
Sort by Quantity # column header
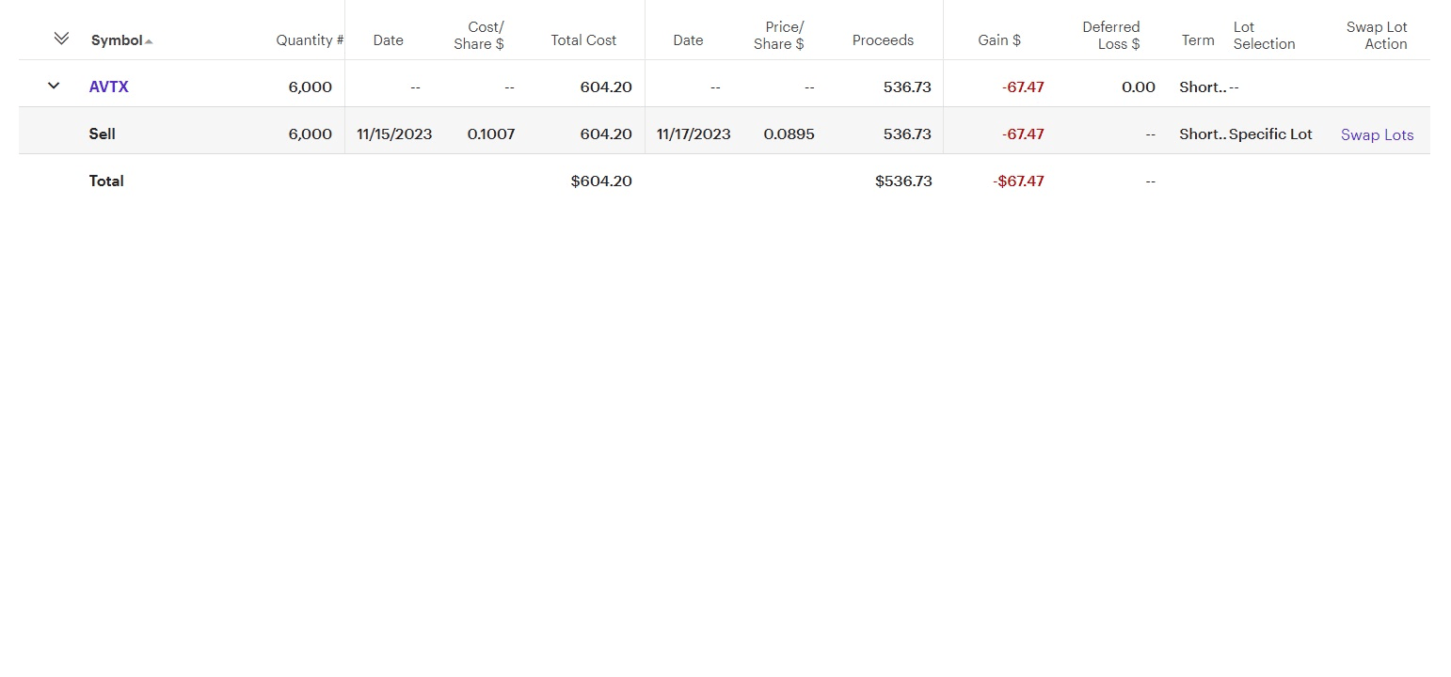(x=309, y=40)
